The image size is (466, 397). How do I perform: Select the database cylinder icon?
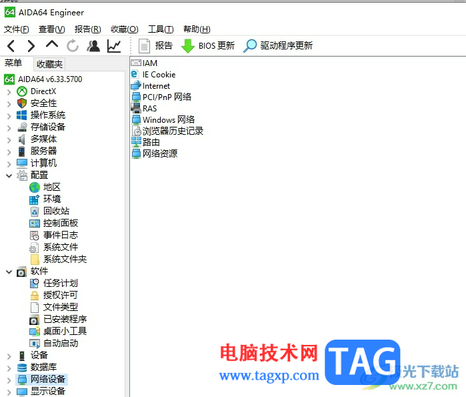pos(22,368)
